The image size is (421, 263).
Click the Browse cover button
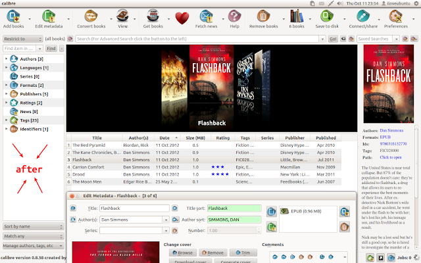pyautogui.click(x=183, y=252)
